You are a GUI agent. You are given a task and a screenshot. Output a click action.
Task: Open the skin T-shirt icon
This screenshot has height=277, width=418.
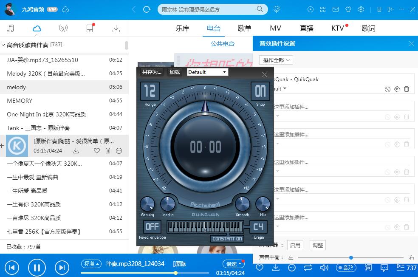[x=348, y=9]
